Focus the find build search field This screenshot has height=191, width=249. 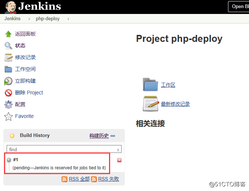(64, 149)
